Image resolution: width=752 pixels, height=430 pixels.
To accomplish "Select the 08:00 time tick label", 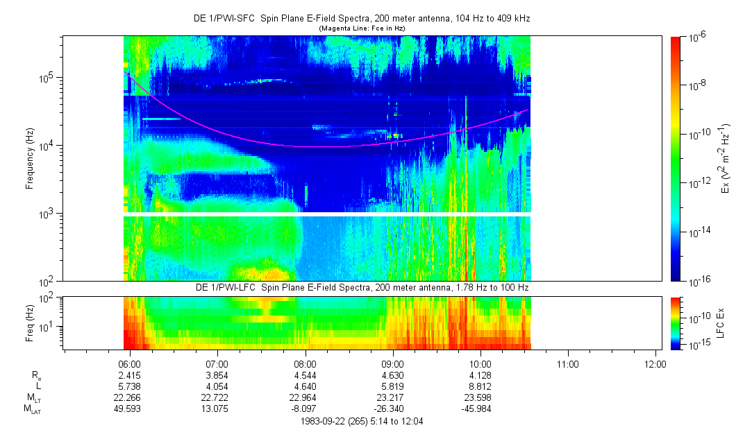I will coord(305,363).
